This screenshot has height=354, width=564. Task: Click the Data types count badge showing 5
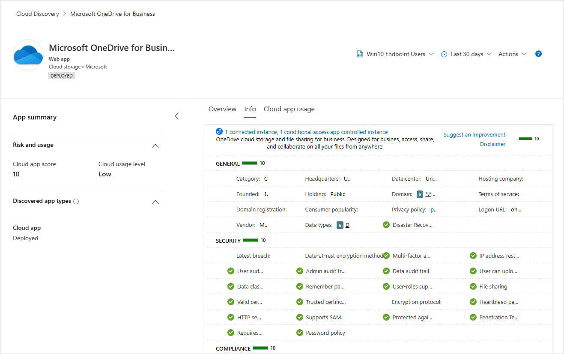pyautogui.click(x=340, y=225)
